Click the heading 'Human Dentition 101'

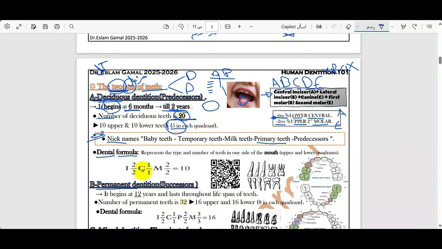[x=315, y=72]
